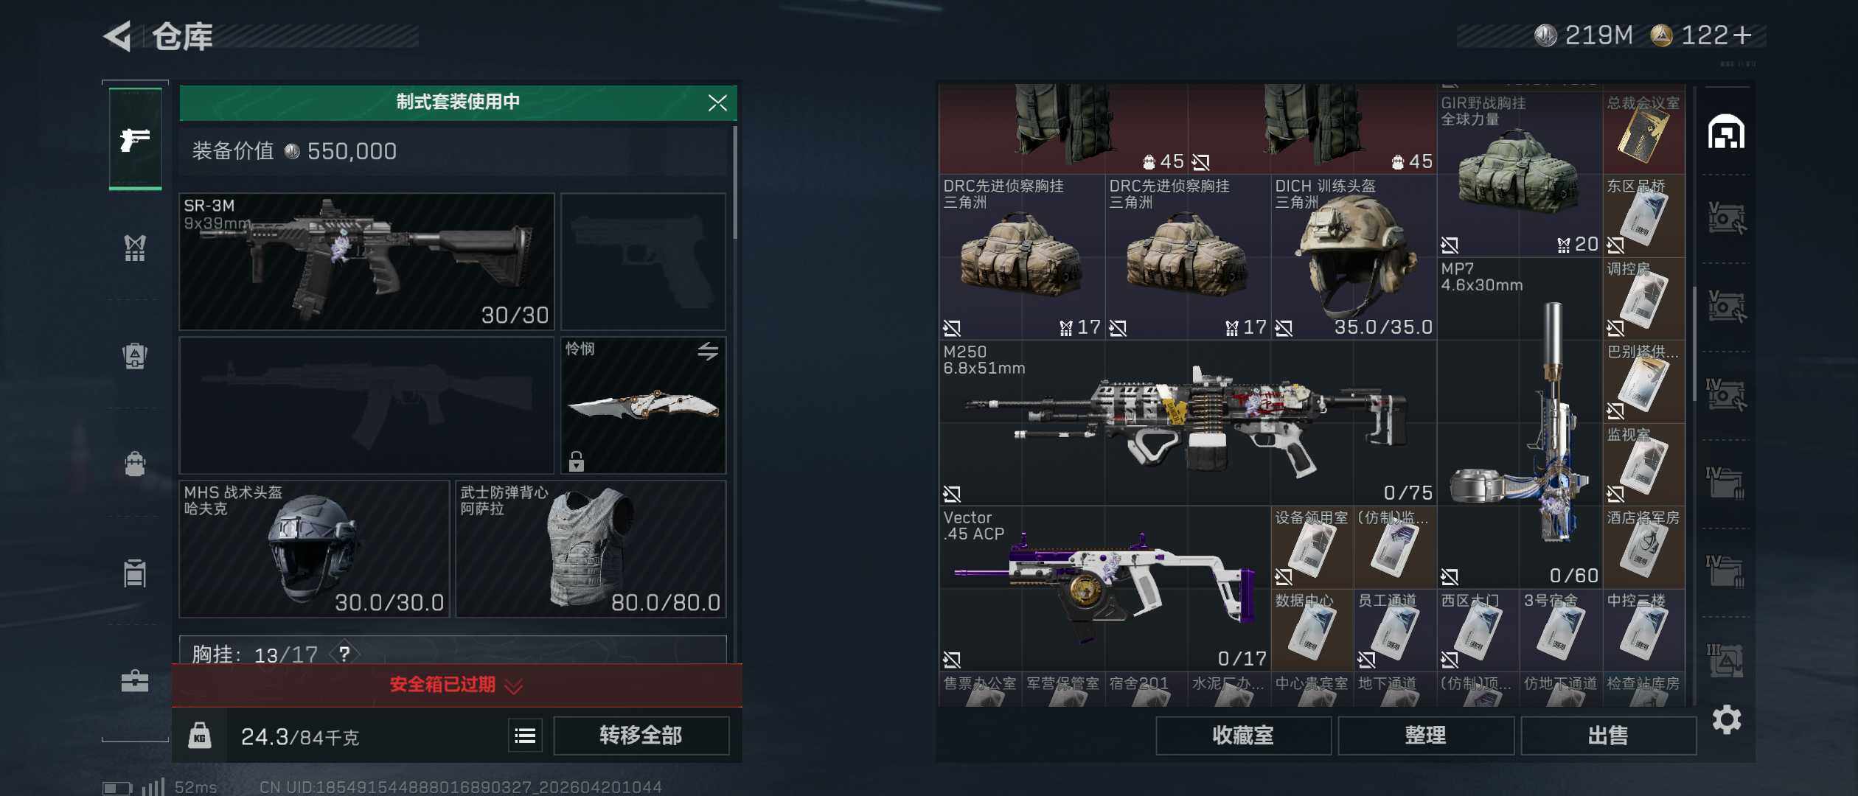Viewport: 1858px width, 796px height.
Task: Click the 转移全部 button
Action: tap(641, 736)
